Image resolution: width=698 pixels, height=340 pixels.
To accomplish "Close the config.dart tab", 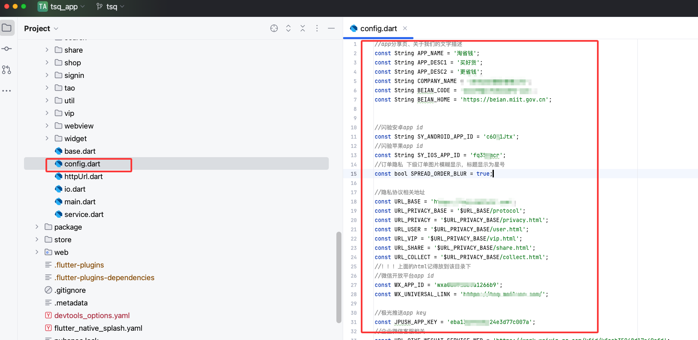I will click(405, 28).
